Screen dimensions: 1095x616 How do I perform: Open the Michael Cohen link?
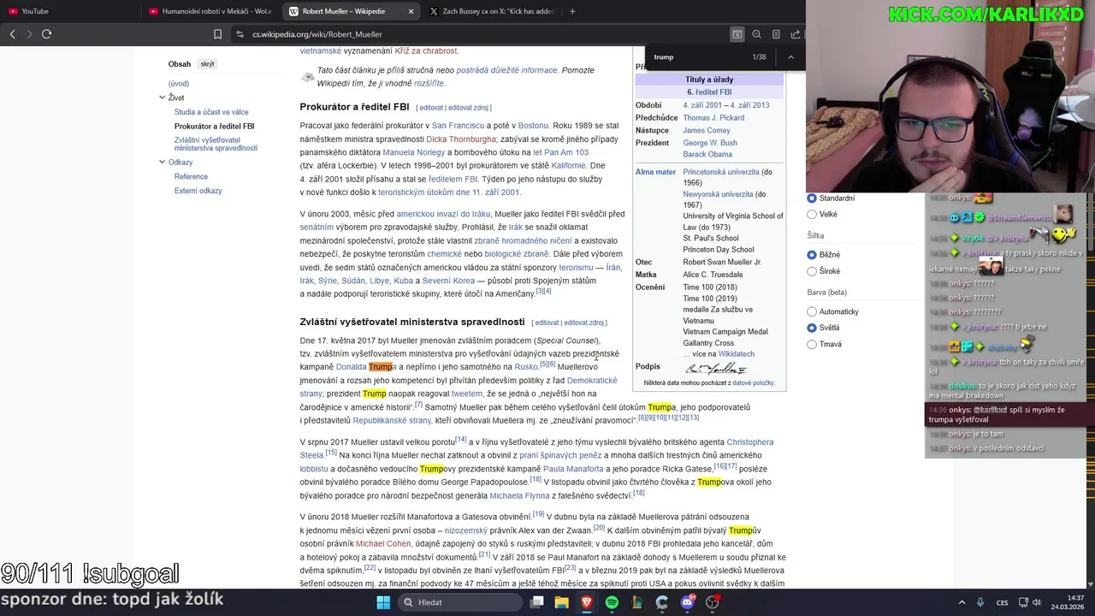[x=383, y=544]
